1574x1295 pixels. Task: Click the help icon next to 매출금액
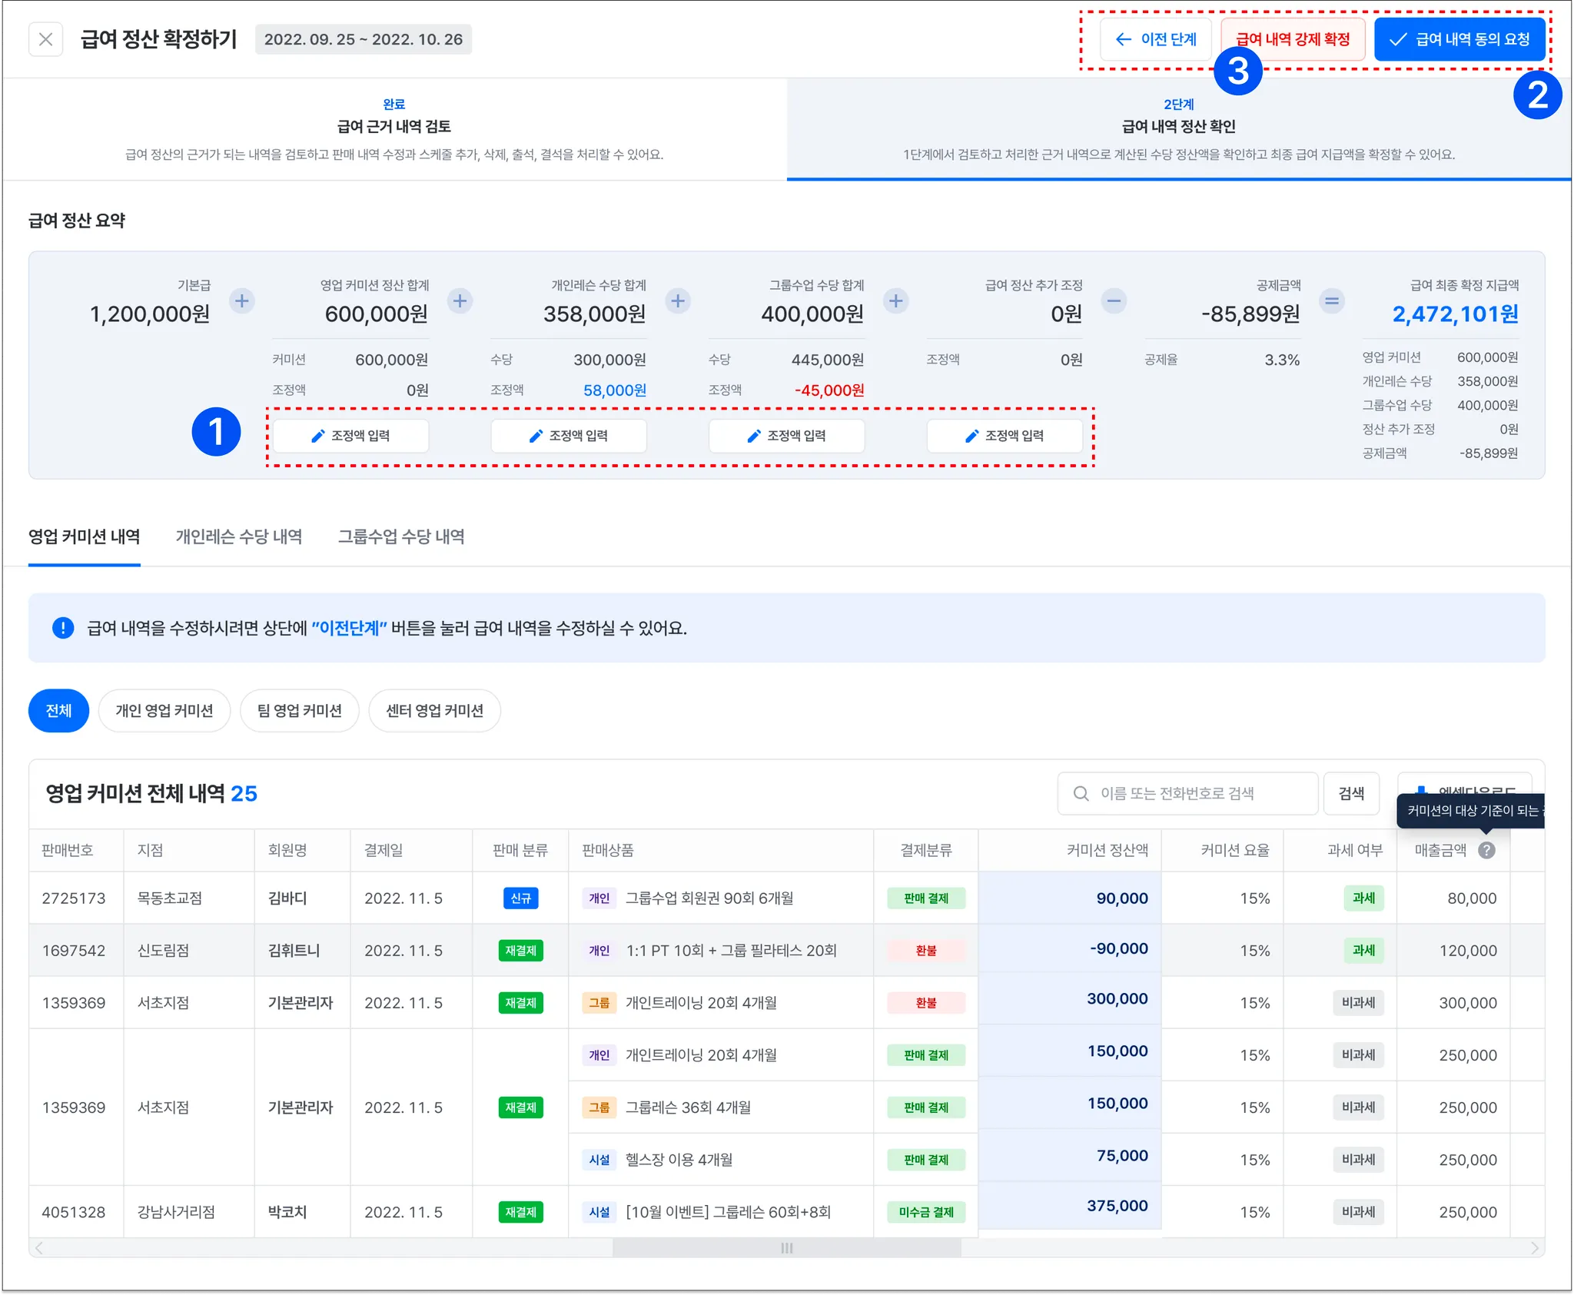(x=1486, y=850)
